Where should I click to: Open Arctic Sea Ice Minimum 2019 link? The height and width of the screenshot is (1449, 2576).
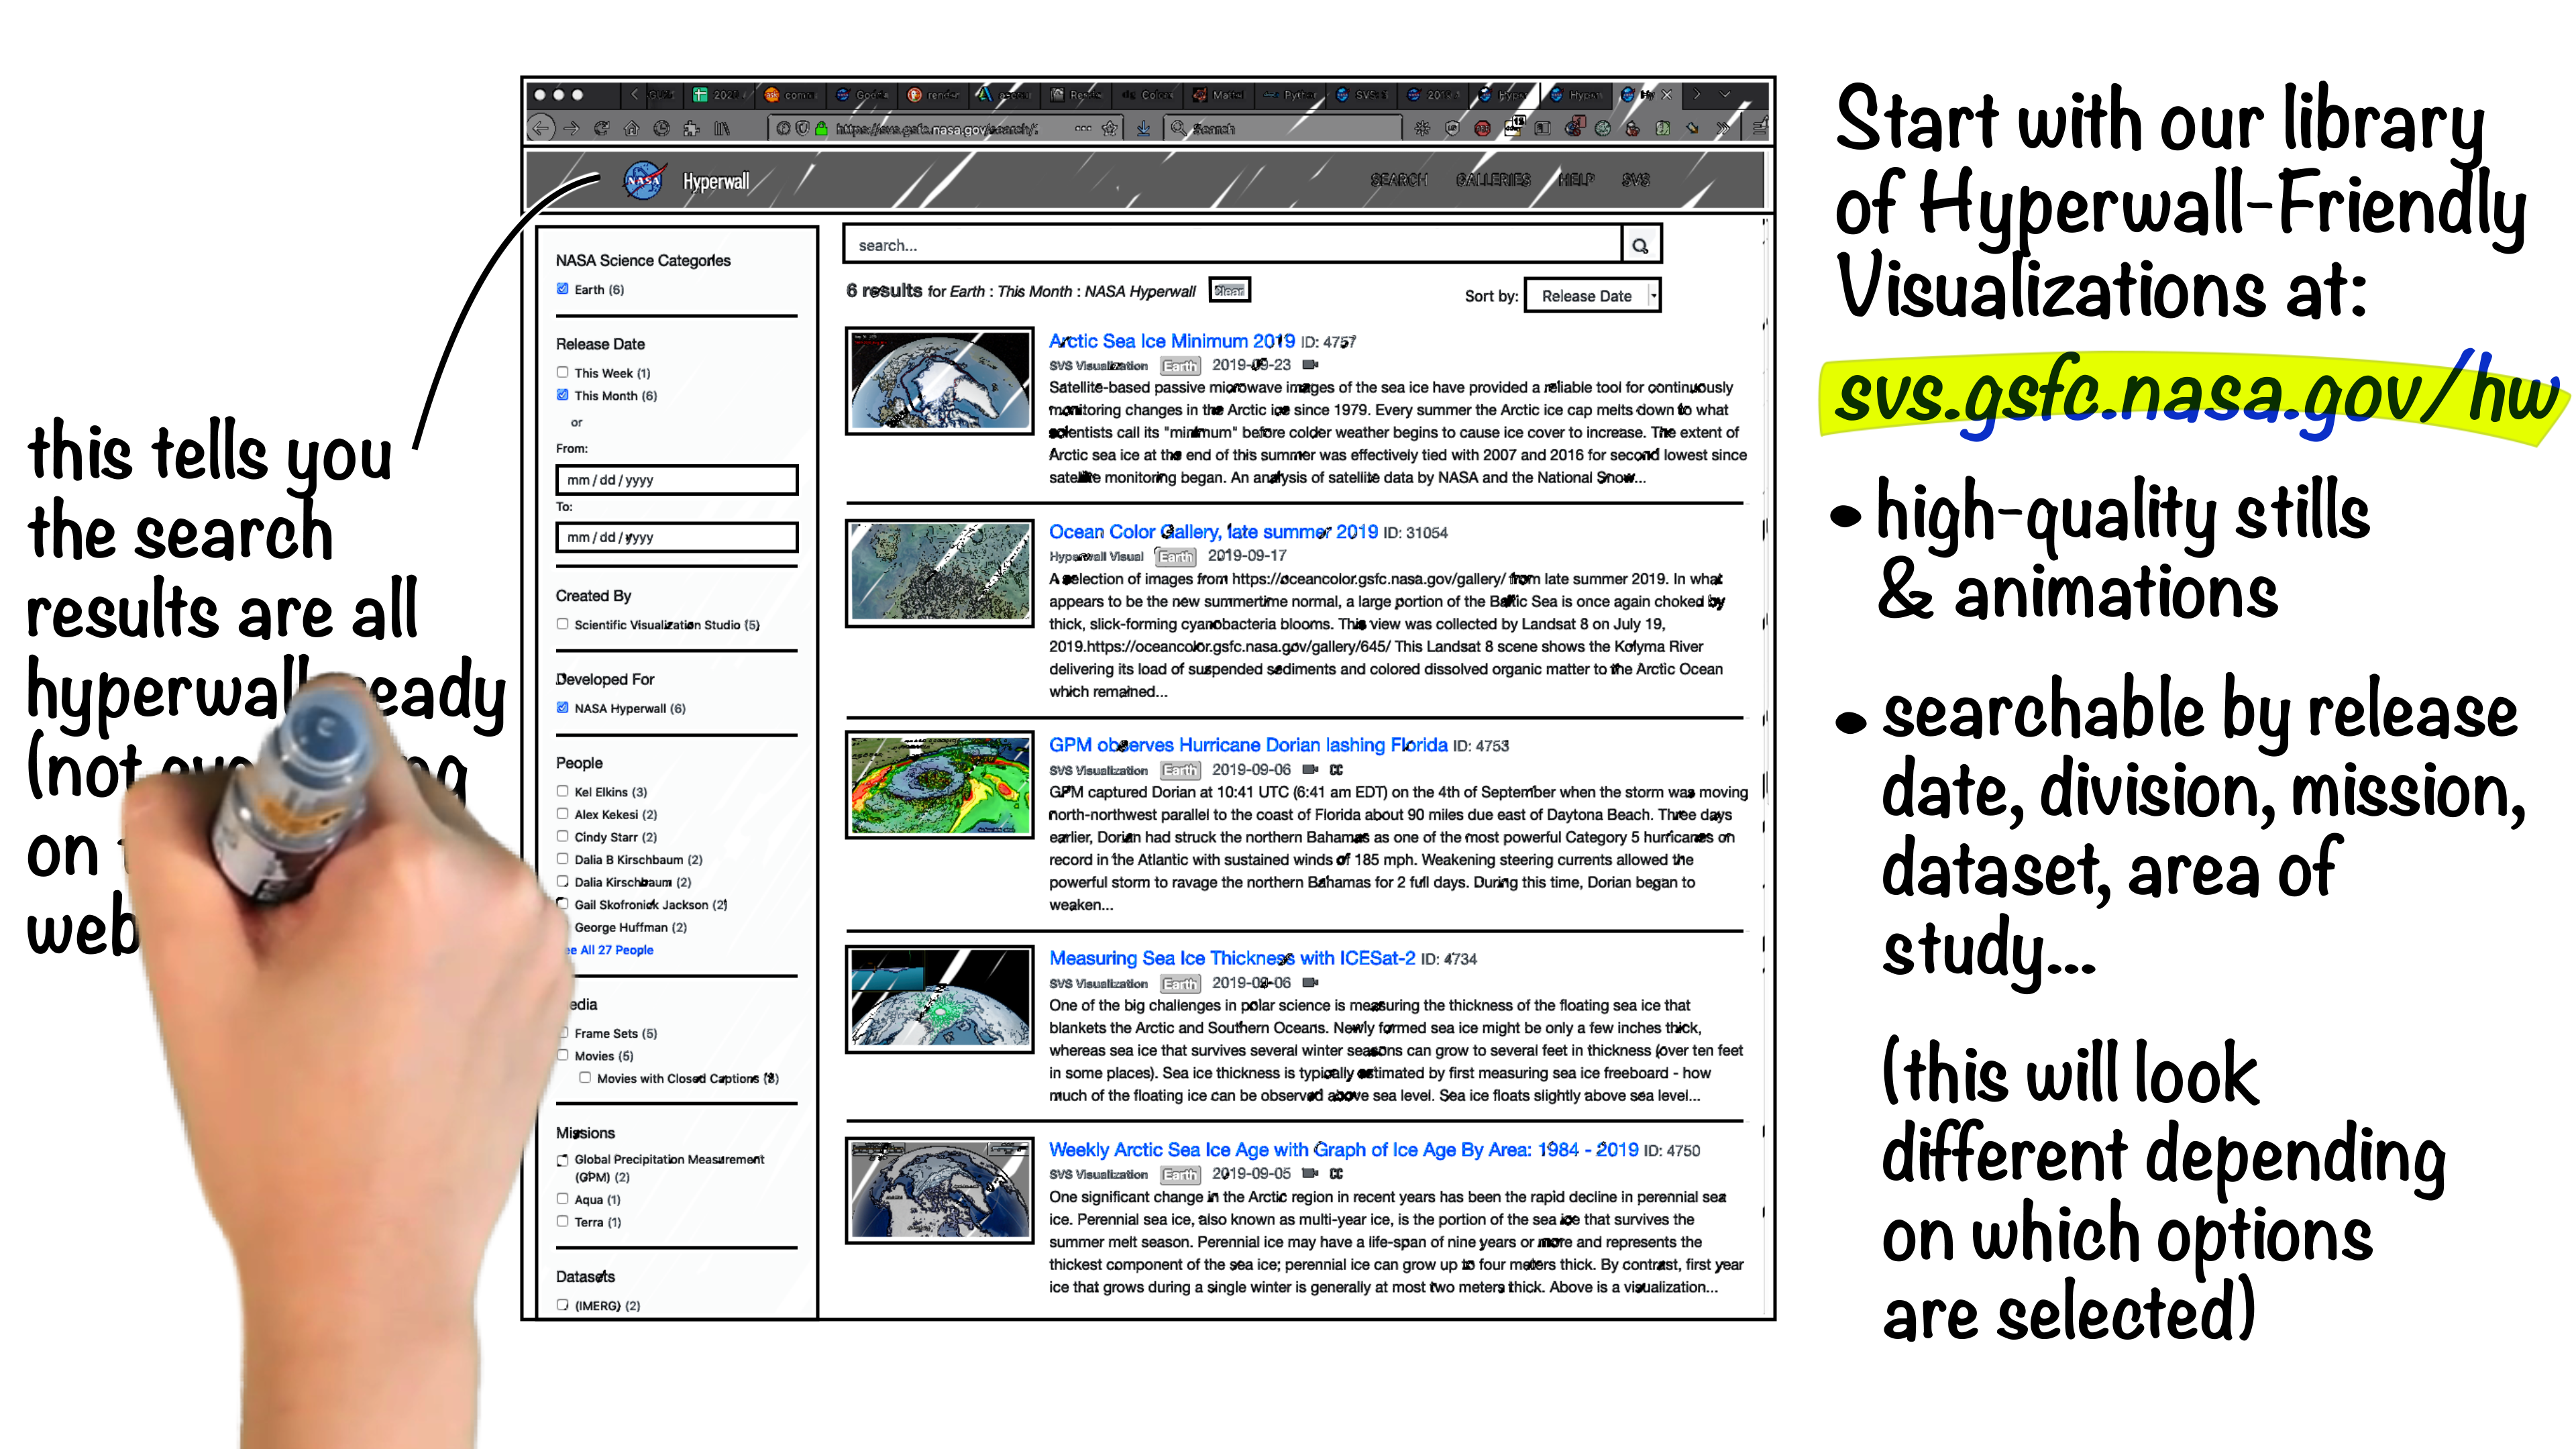1171,341
